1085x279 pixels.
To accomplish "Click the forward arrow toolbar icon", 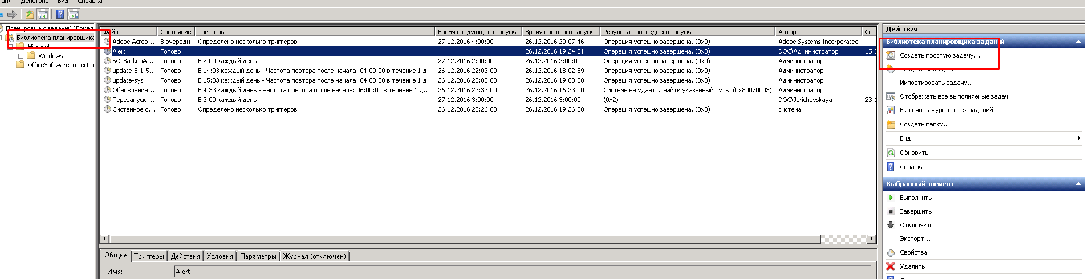I will pos(11,14).
